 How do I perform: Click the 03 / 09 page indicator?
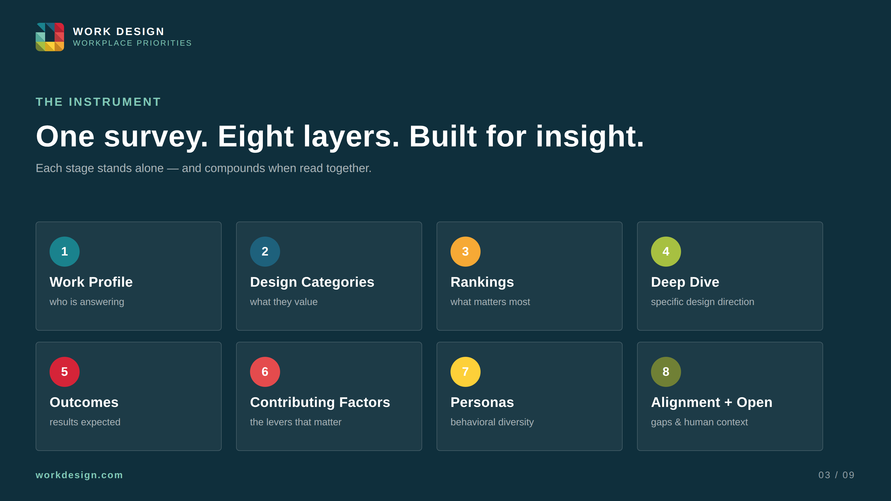point(836,475)
